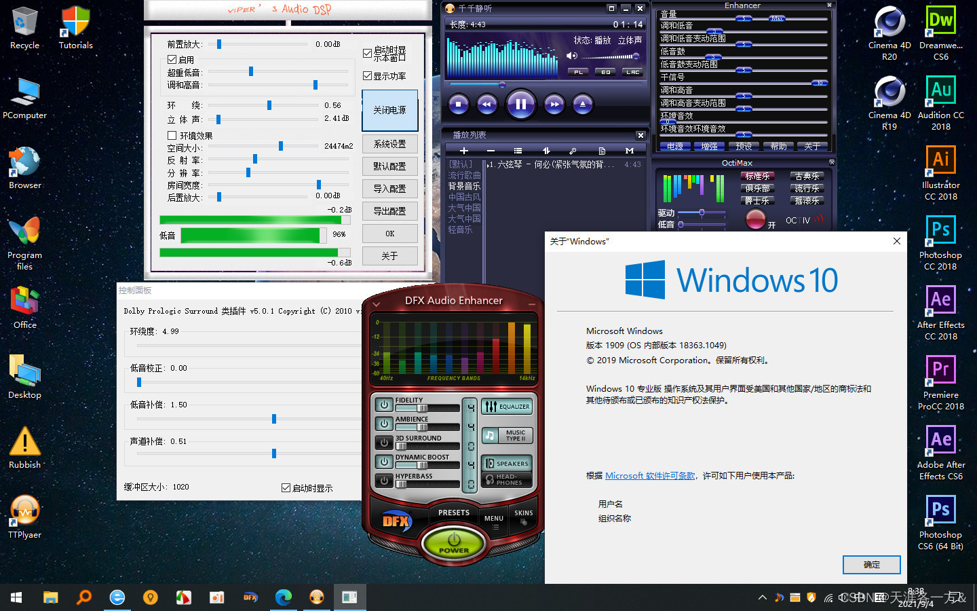Enable the 环境效果 checkbox
Image resolution: width=977 pixels, height=611 pixels.
coord(172,136)
